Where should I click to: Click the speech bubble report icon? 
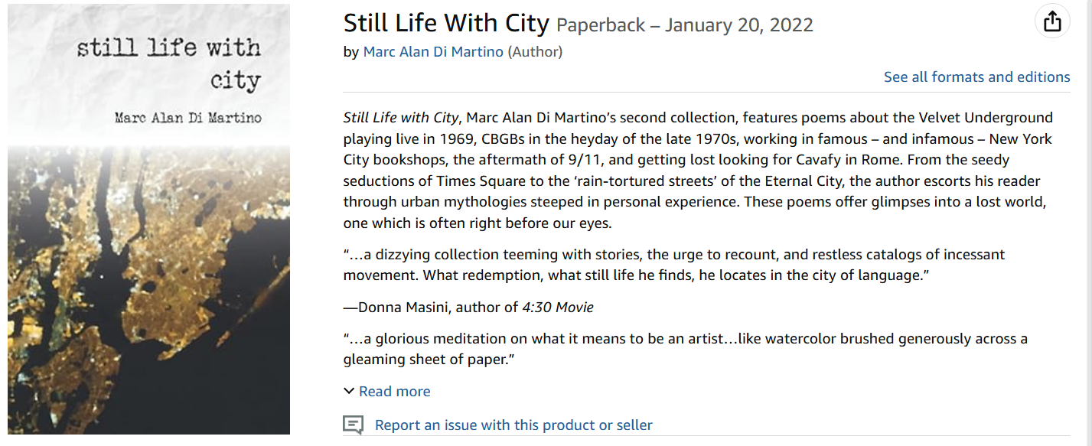pos(353,425)
